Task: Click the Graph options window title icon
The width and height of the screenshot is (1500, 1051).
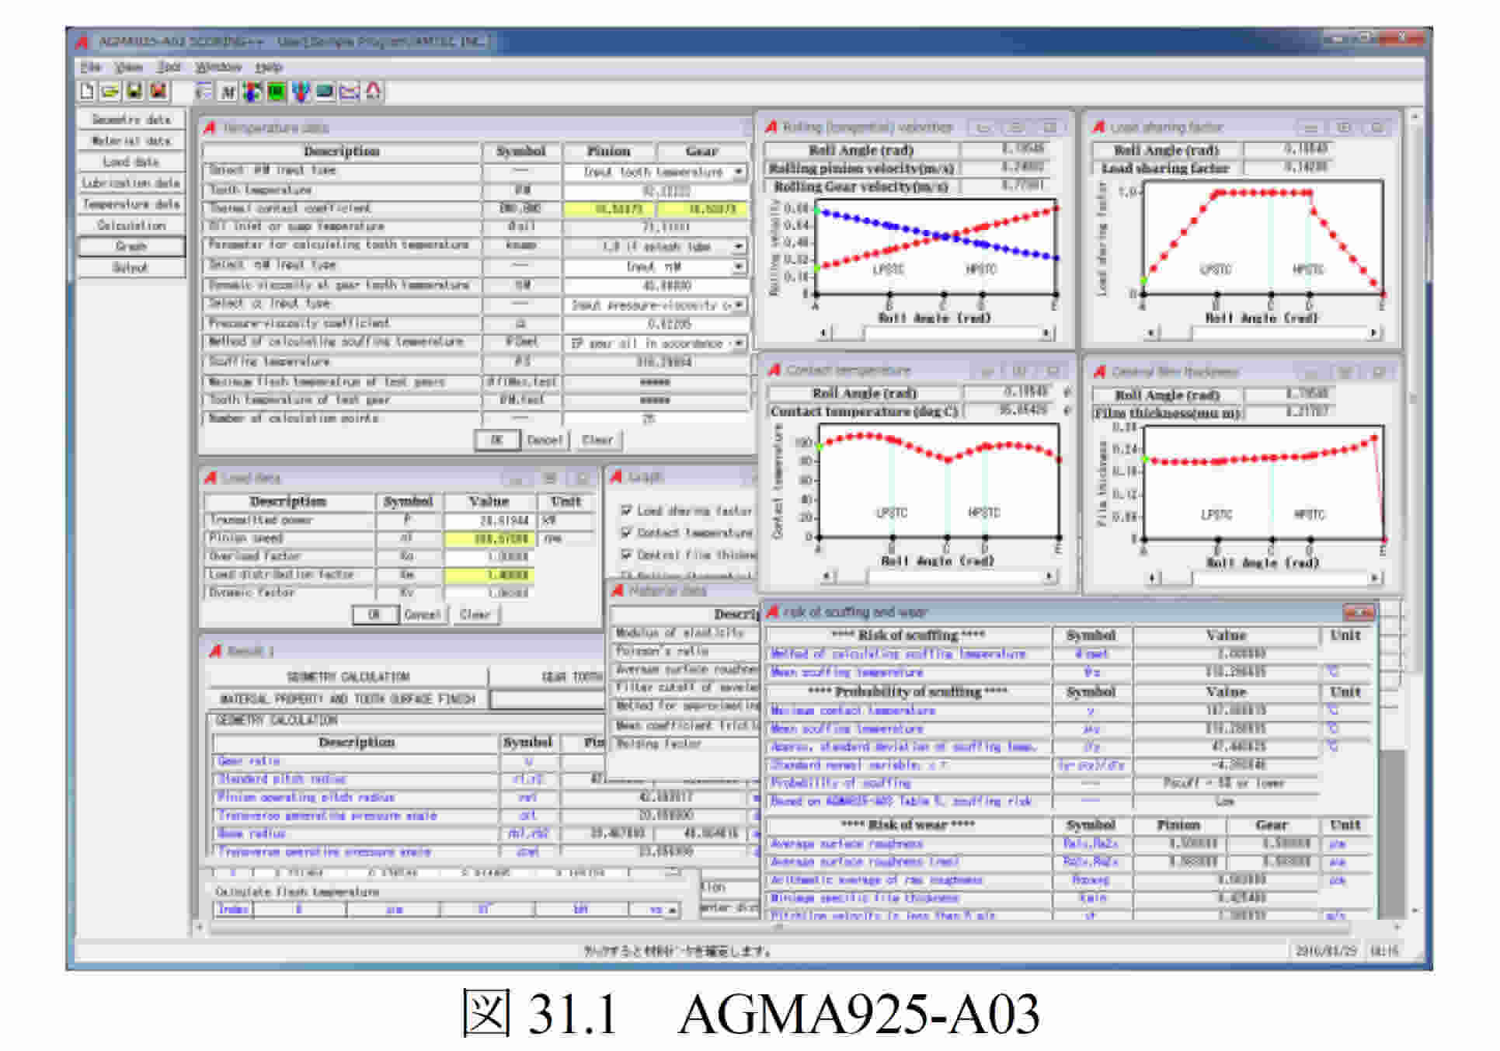Action: (x=618, y=476)
